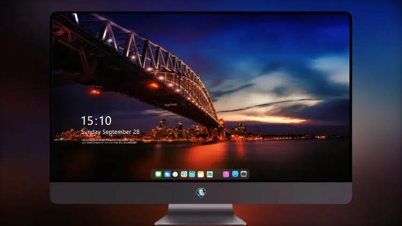
Task: Launch the pink Music app
Action: pos(226,174)
